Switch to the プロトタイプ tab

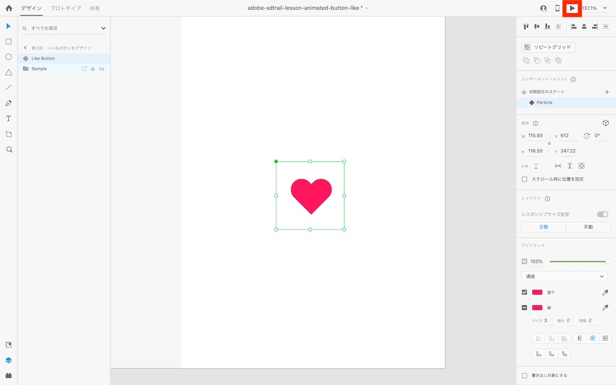click(65, 8)
